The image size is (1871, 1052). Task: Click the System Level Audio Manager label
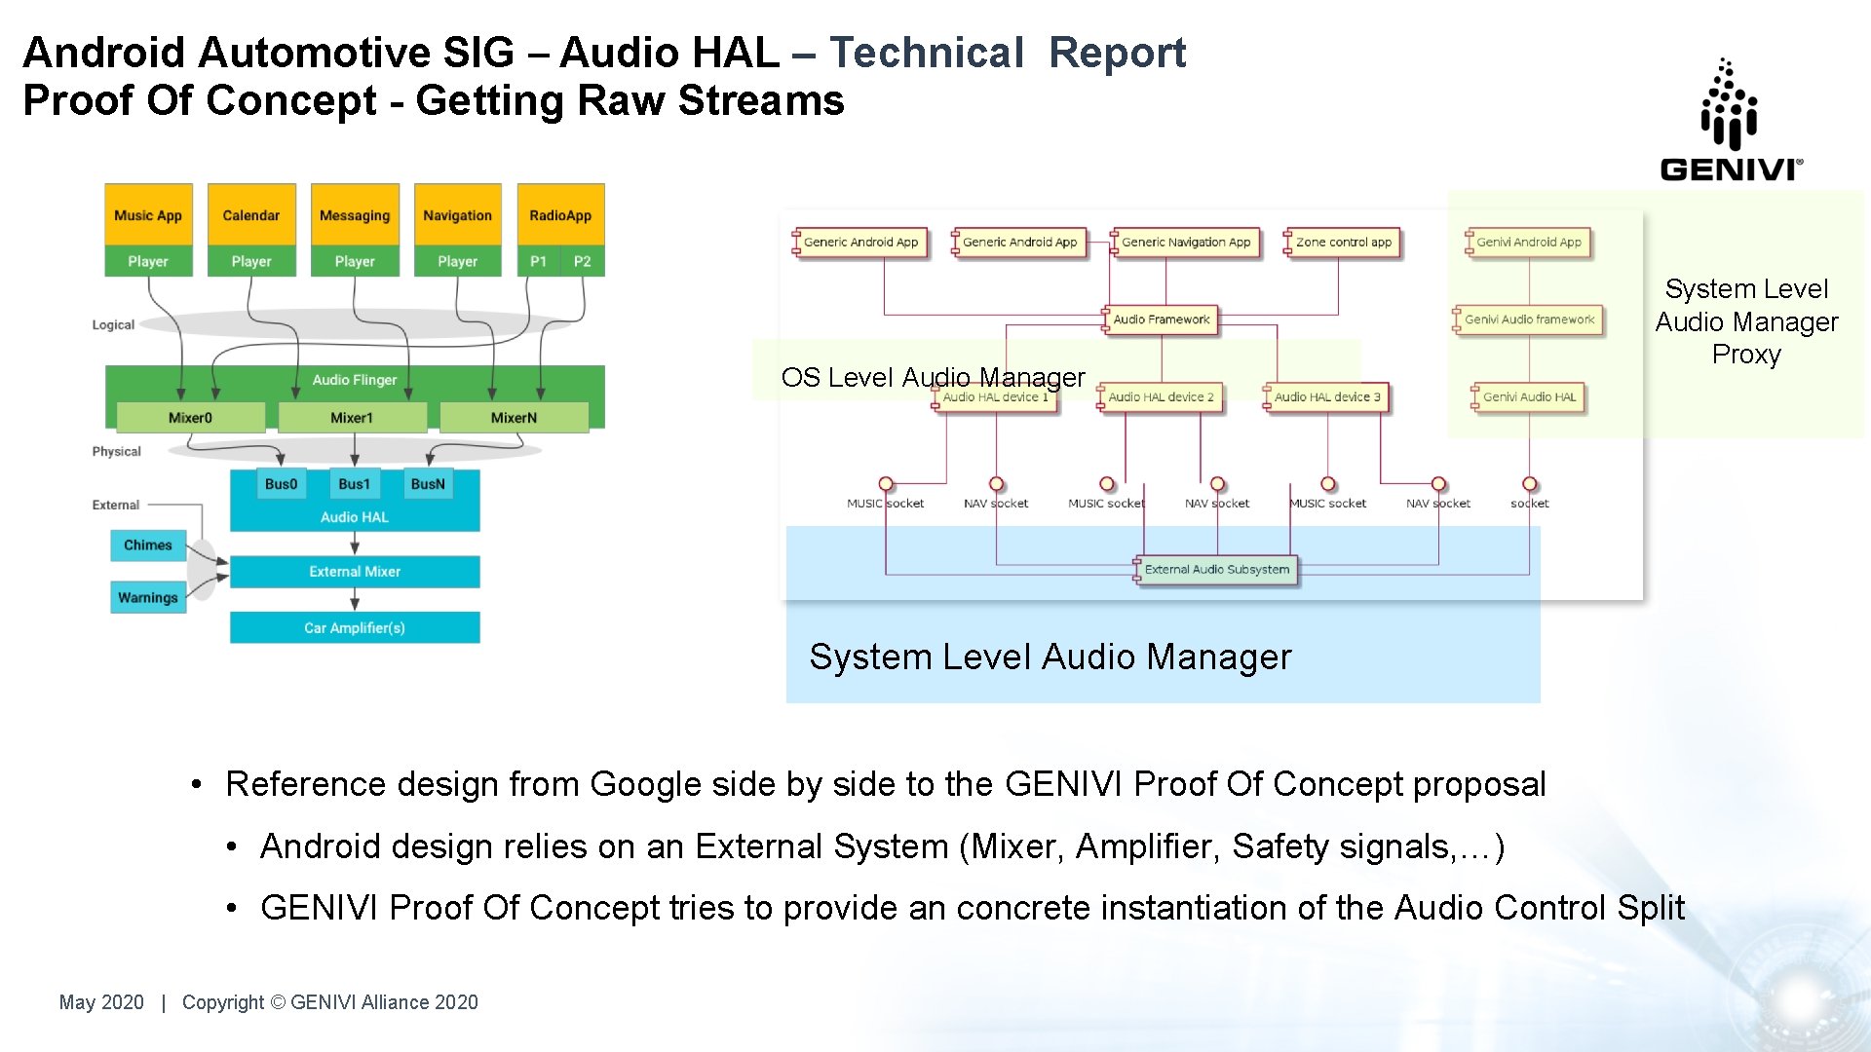(x=1050, y=657)
